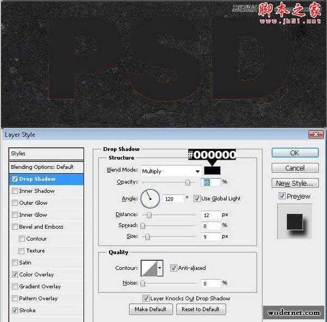
Task: Click the Distance field showing 12
Action: tap(210, 215)
